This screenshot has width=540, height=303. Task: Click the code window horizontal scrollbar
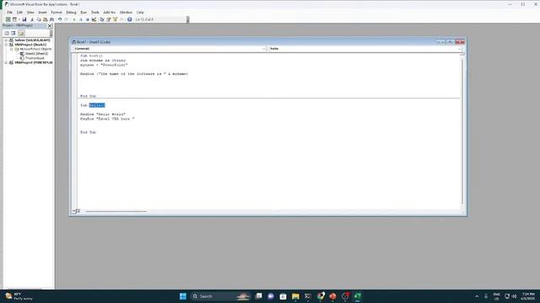[x=116, y=211]
